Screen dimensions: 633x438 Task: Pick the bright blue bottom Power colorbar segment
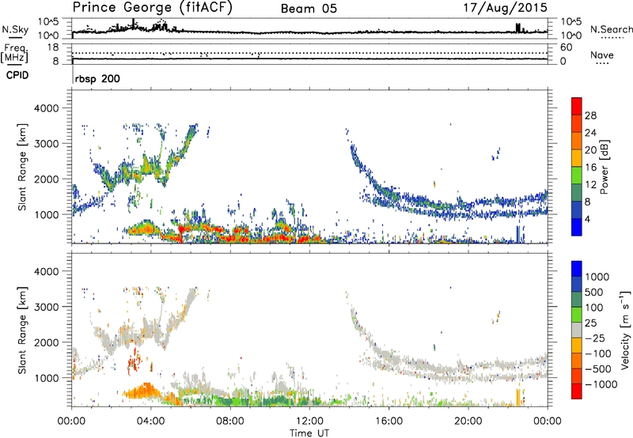[x=577, y=228]
